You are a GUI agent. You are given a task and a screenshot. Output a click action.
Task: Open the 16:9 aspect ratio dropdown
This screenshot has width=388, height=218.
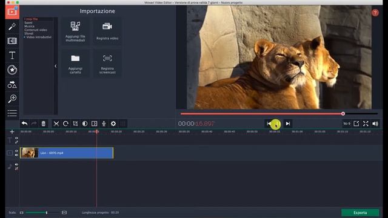click(347, 124)
